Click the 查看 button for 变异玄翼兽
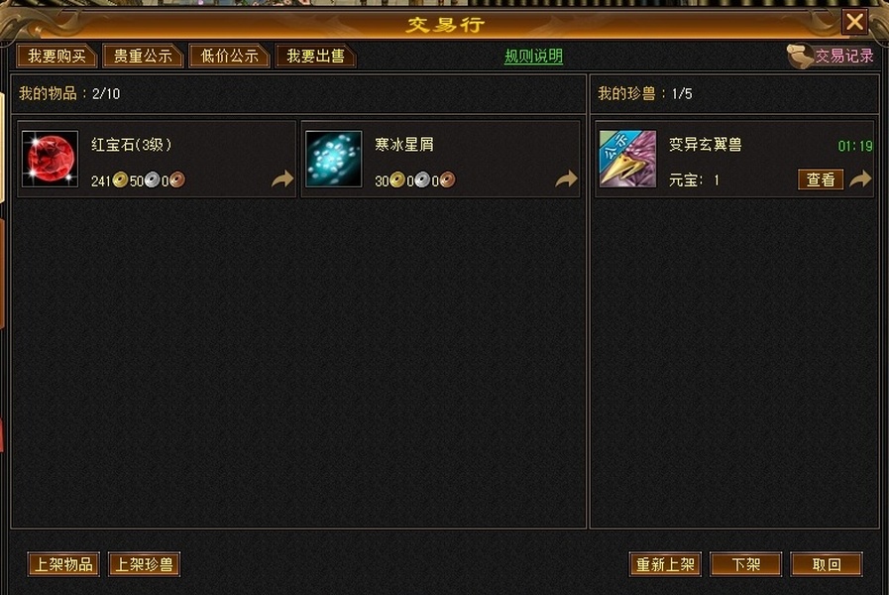Screen dimensions: 889x595 coord(821,179)
